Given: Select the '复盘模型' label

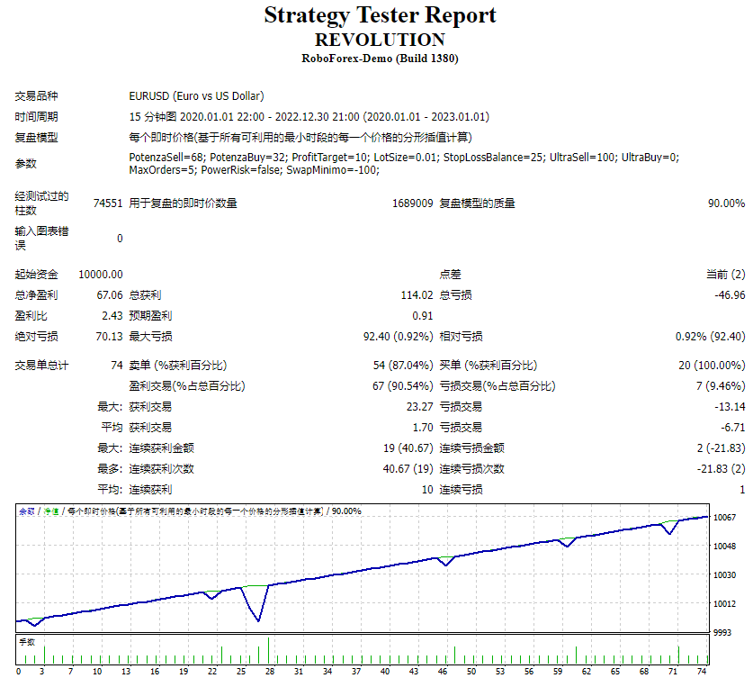Looking at the screenshot, I should point(36,138).
